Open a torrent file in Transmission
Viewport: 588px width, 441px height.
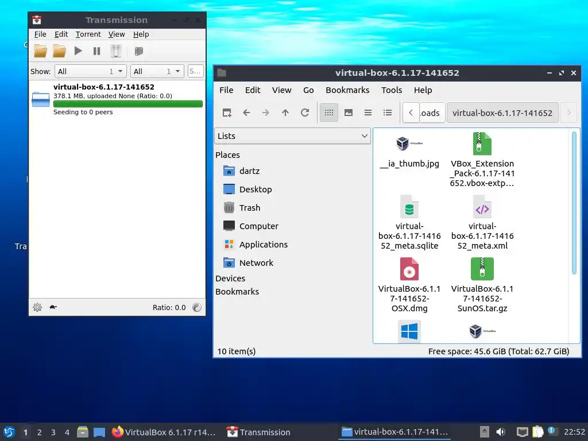click(x=41, y=51)
